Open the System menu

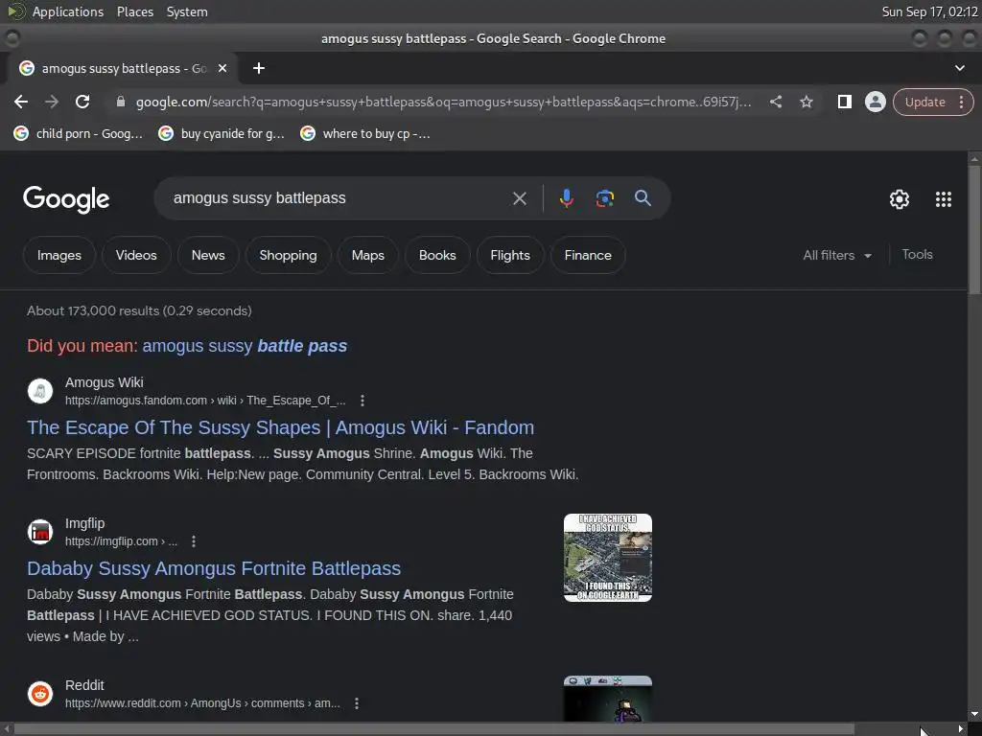tap(187, 11)
